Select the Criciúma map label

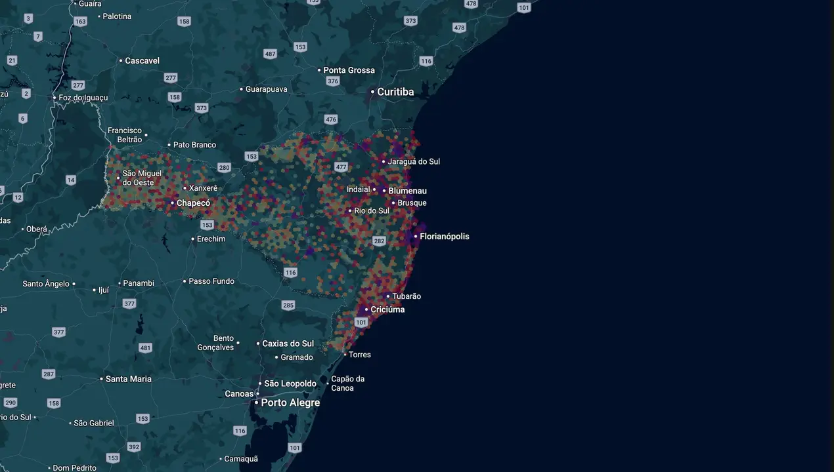coord(387,309)
